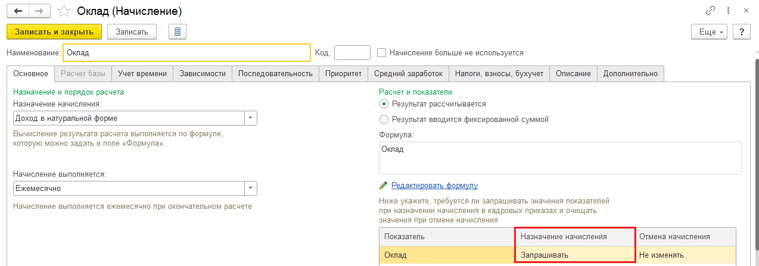
Task: Add to favorites with star icon
Action: coord(63,11)
